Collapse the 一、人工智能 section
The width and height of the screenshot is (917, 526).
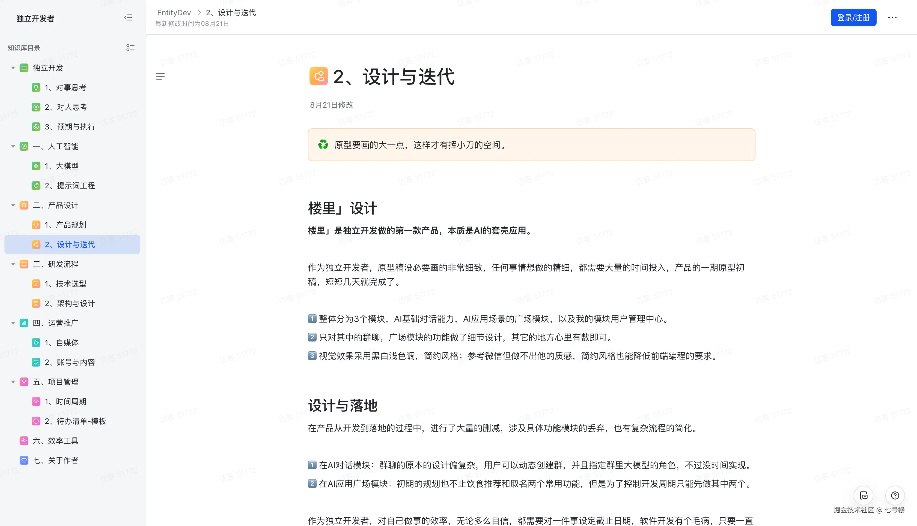click(13, 146)
